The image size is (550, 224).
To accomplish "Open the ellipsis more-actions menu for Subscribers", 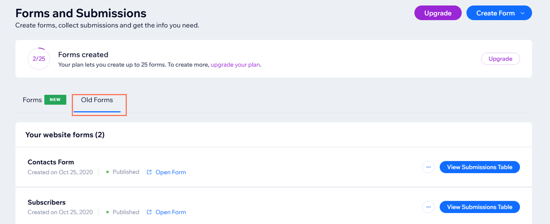I will point(428,207).
